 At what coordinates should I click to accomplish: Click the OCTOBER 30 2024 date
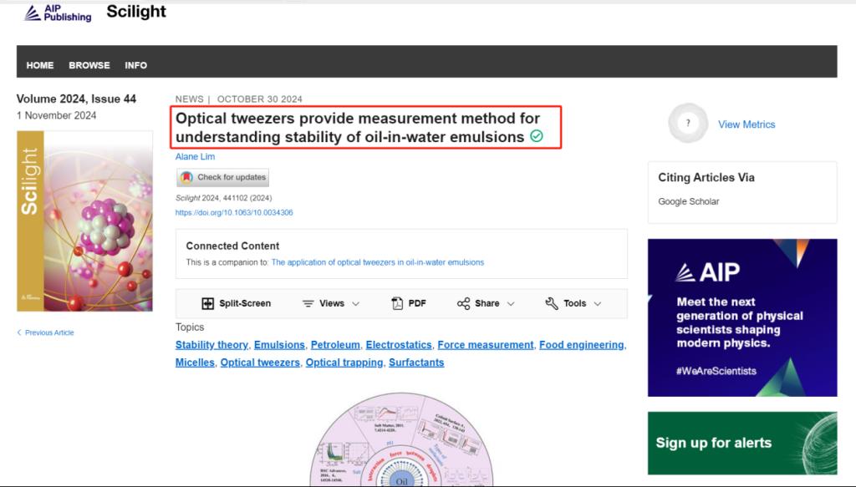(259, 99)
